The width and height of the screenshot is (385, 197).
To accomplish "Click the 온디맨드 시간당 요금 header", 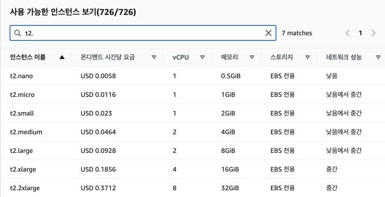I will 108,57.
